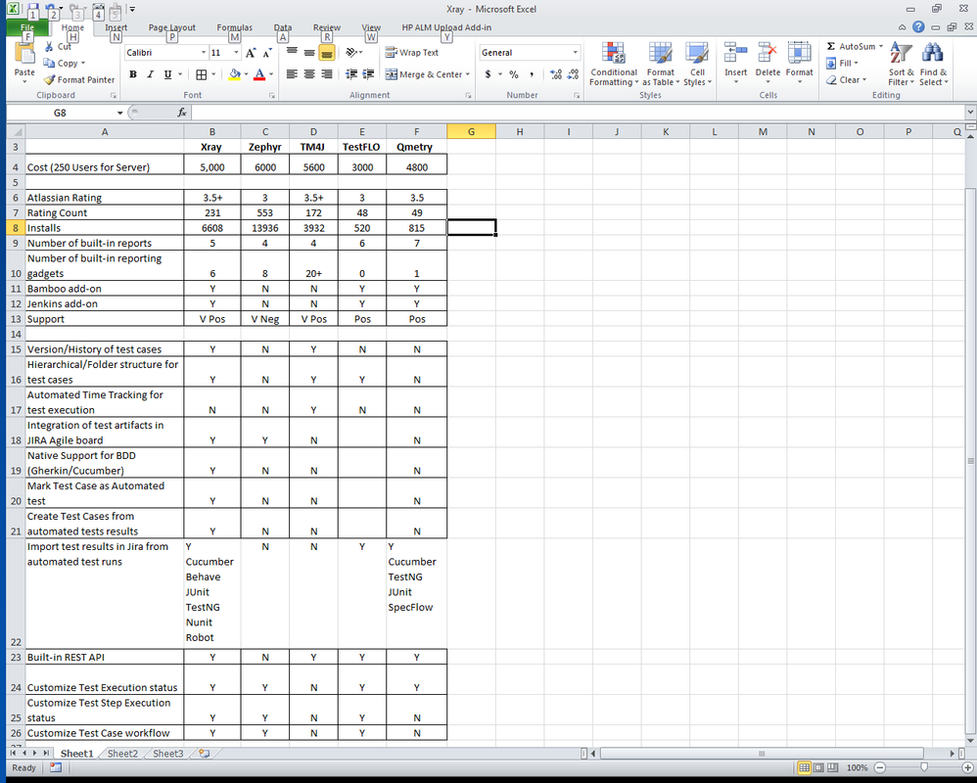Image resolution: width=977 pixels, height=783 pixels.
Task: Click the Font Color red A swatch
Action: 259,74
